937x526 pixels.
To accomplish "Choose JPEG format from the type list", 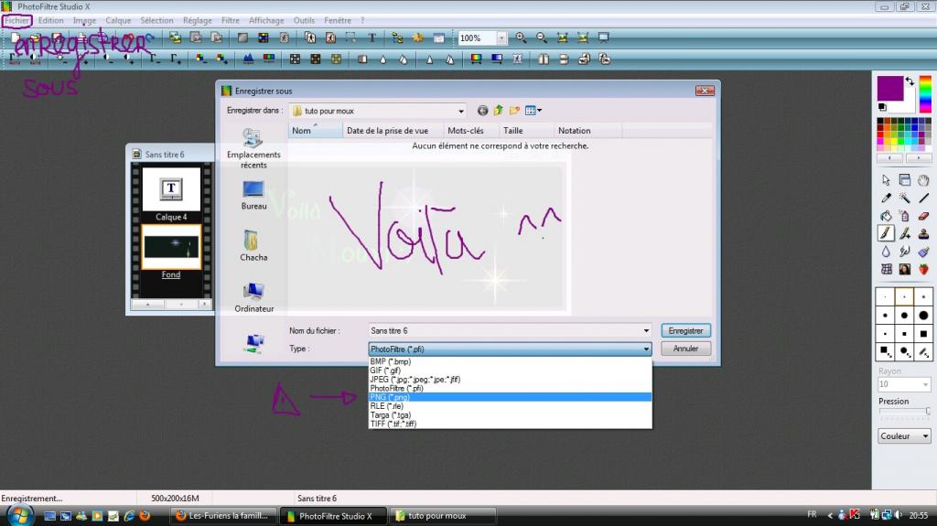I will click(510, 379).
